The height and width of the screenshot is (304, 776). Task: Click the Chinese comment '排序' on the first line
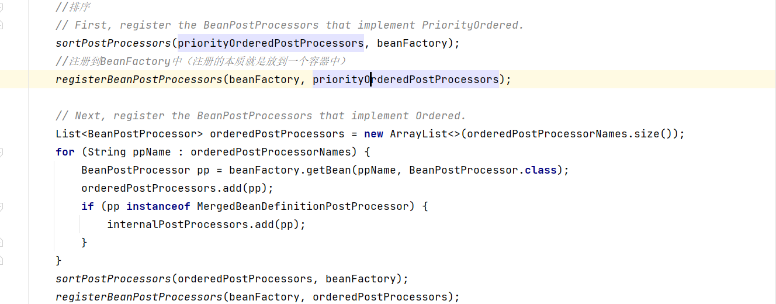pos(80,8)
